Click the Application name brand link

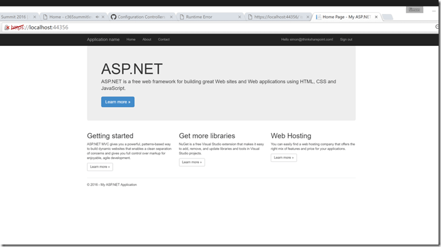click(x=103, y=40)
